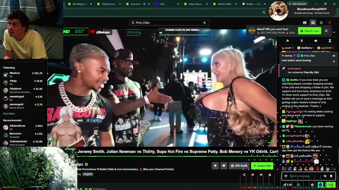This screenshot has height=190, width=339.
Task: Click the Gift Subs button
Action: pyautogui.click(x=239, y=166)
